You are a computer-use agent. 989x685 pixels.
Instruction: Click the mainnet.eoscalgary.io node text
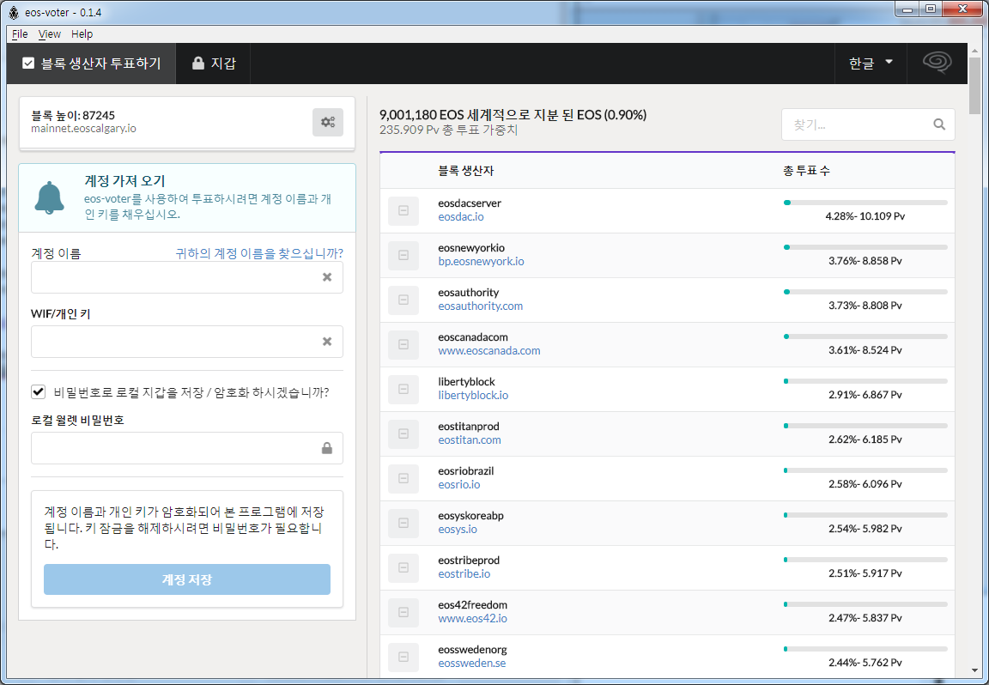tap(84, 129)
